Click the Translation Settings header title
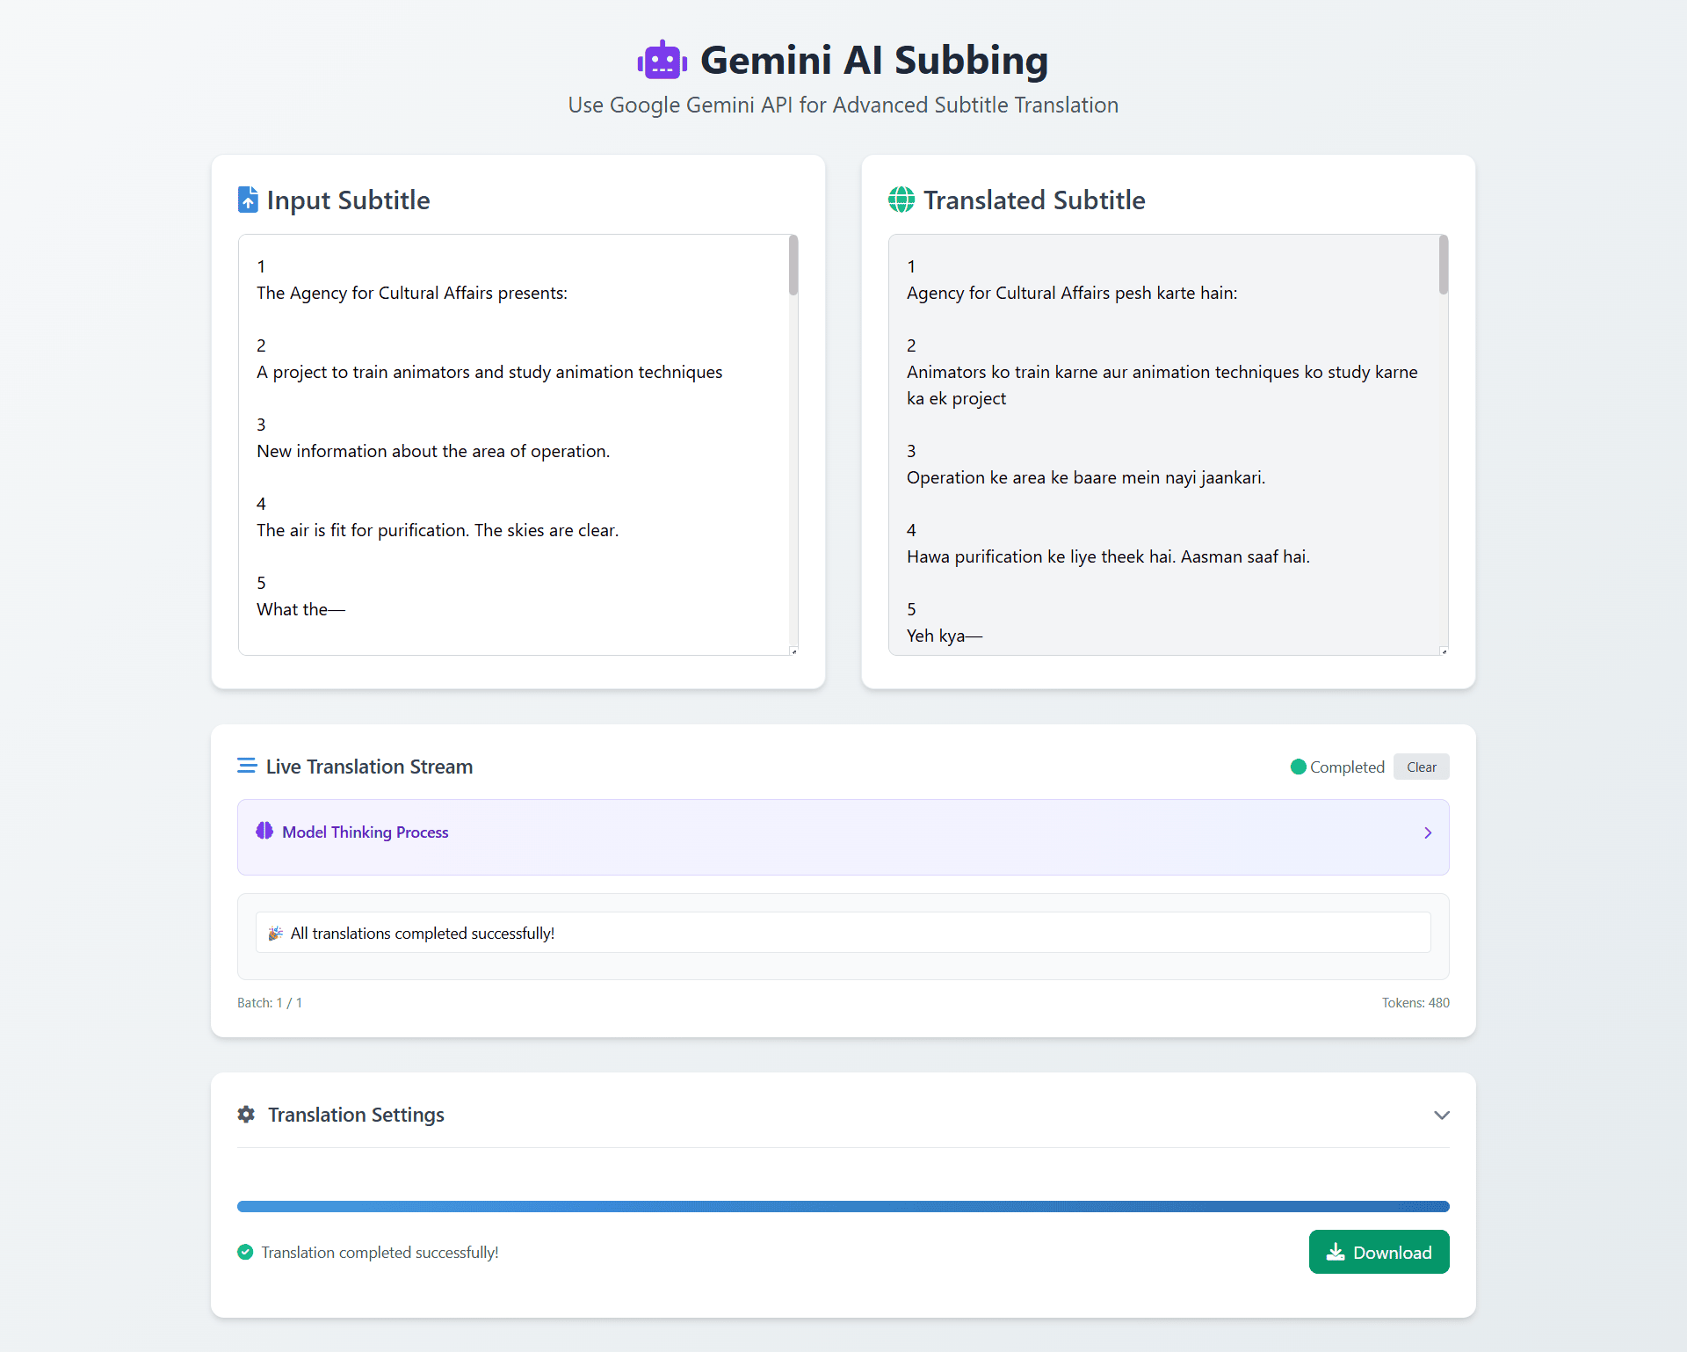 click(x=356, y=1115)
